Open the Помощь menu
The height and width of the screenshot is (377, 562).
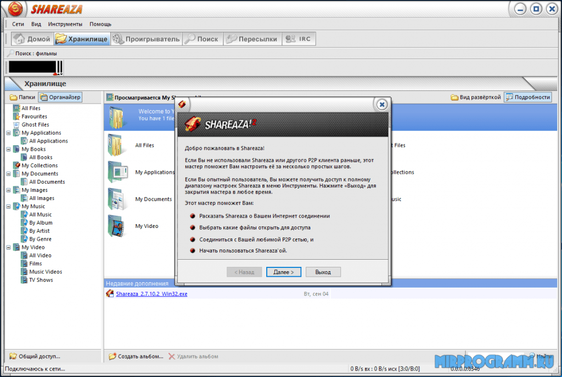point(100,24)
